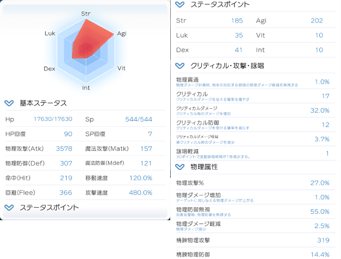This screenshot has height=259, width=341.
Task: Click the Luk points value 35
Action: [239, 36]
